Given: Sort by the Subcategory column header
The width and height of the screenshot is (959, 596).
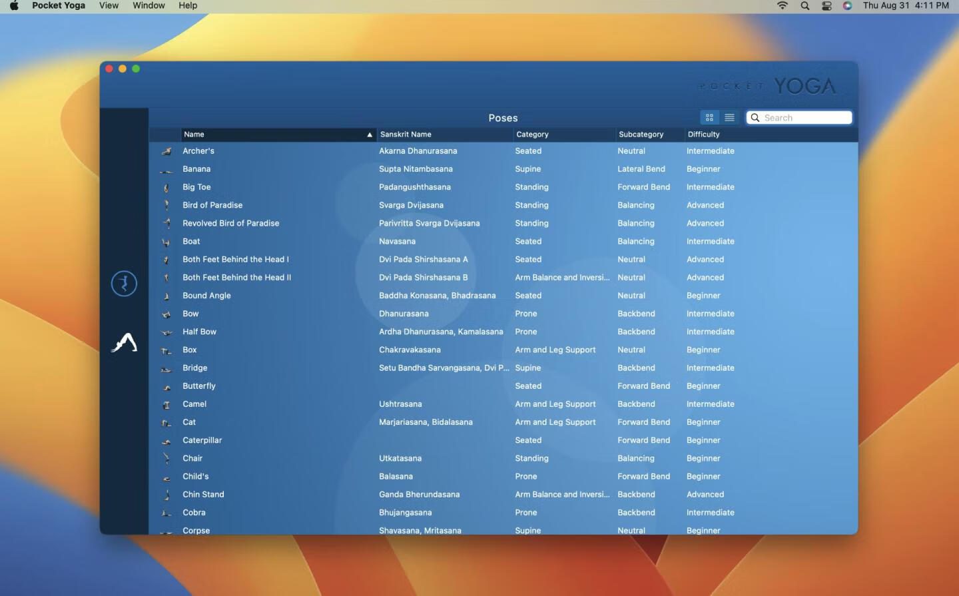Looking at the screenshot, I should pos(641,135).
